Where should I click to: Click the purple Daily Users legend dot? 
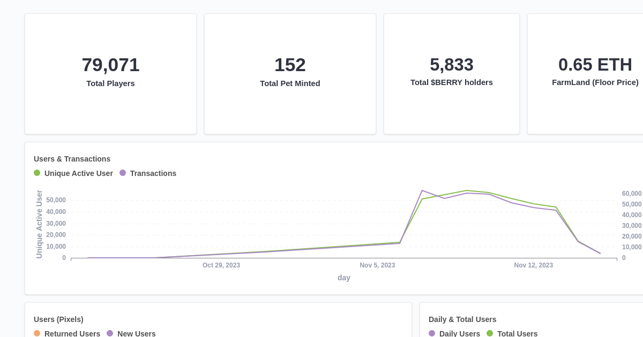coord(432,333)
